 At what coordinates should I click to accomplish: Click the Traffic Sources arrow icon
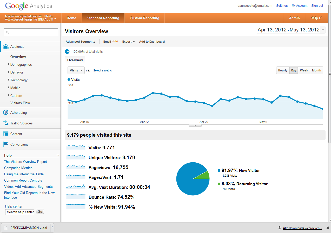(x=6, y=123)
